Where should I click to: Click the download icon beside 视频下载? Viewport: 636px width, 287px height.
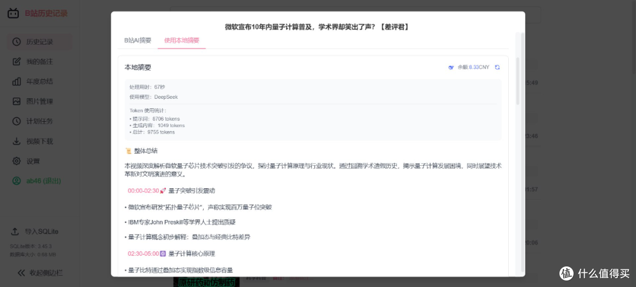[16, 141]
